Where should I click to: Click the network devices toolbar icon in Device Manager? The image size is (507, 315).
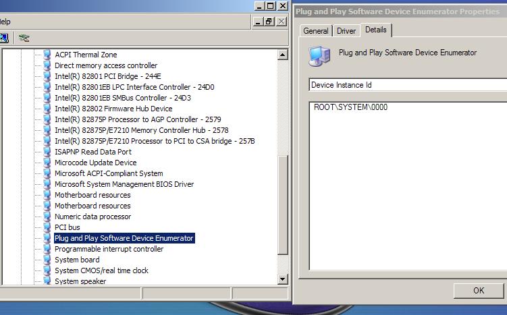24,38
